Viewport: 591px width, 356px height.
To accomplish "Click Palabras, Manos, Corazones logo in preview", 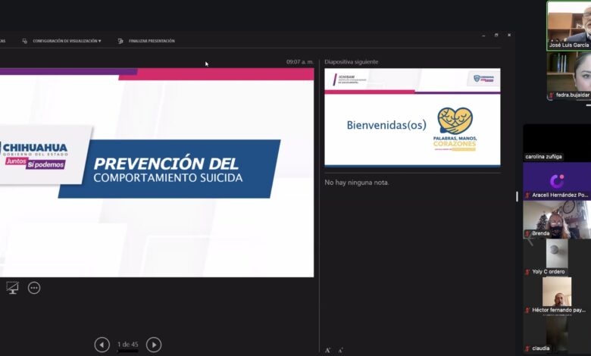I will (455, 130).
